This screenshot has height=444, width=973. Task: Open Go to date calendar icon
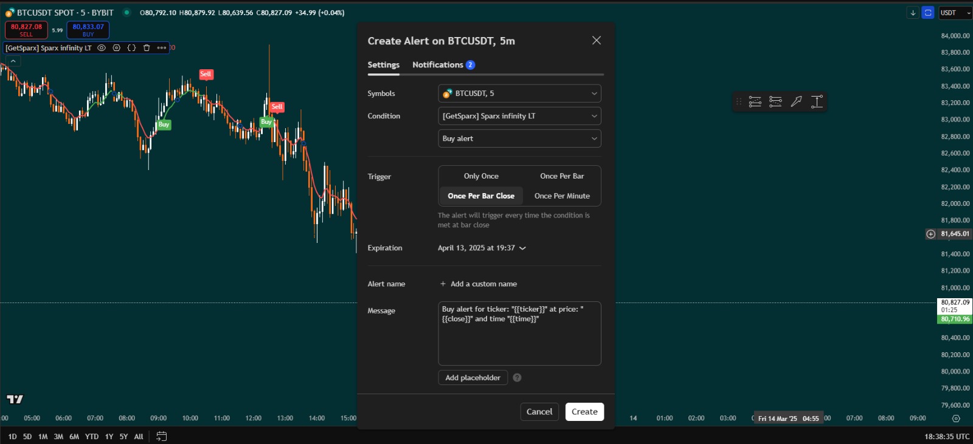(x=161, y=436)
